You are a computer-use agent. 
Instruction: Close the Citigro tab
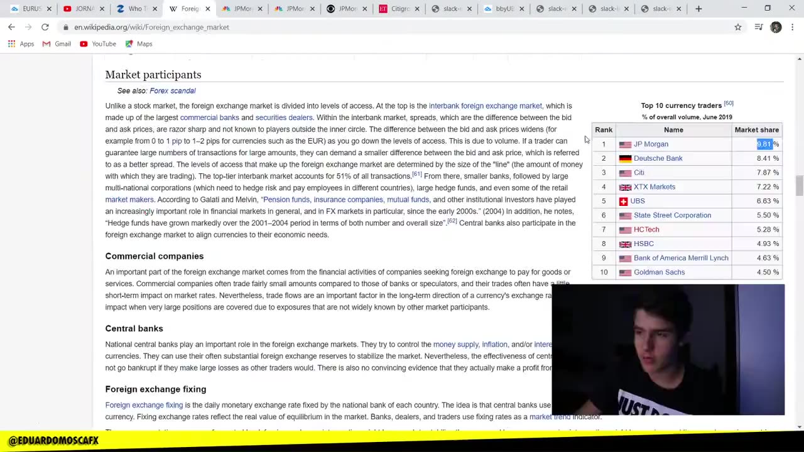click(416, 9)
